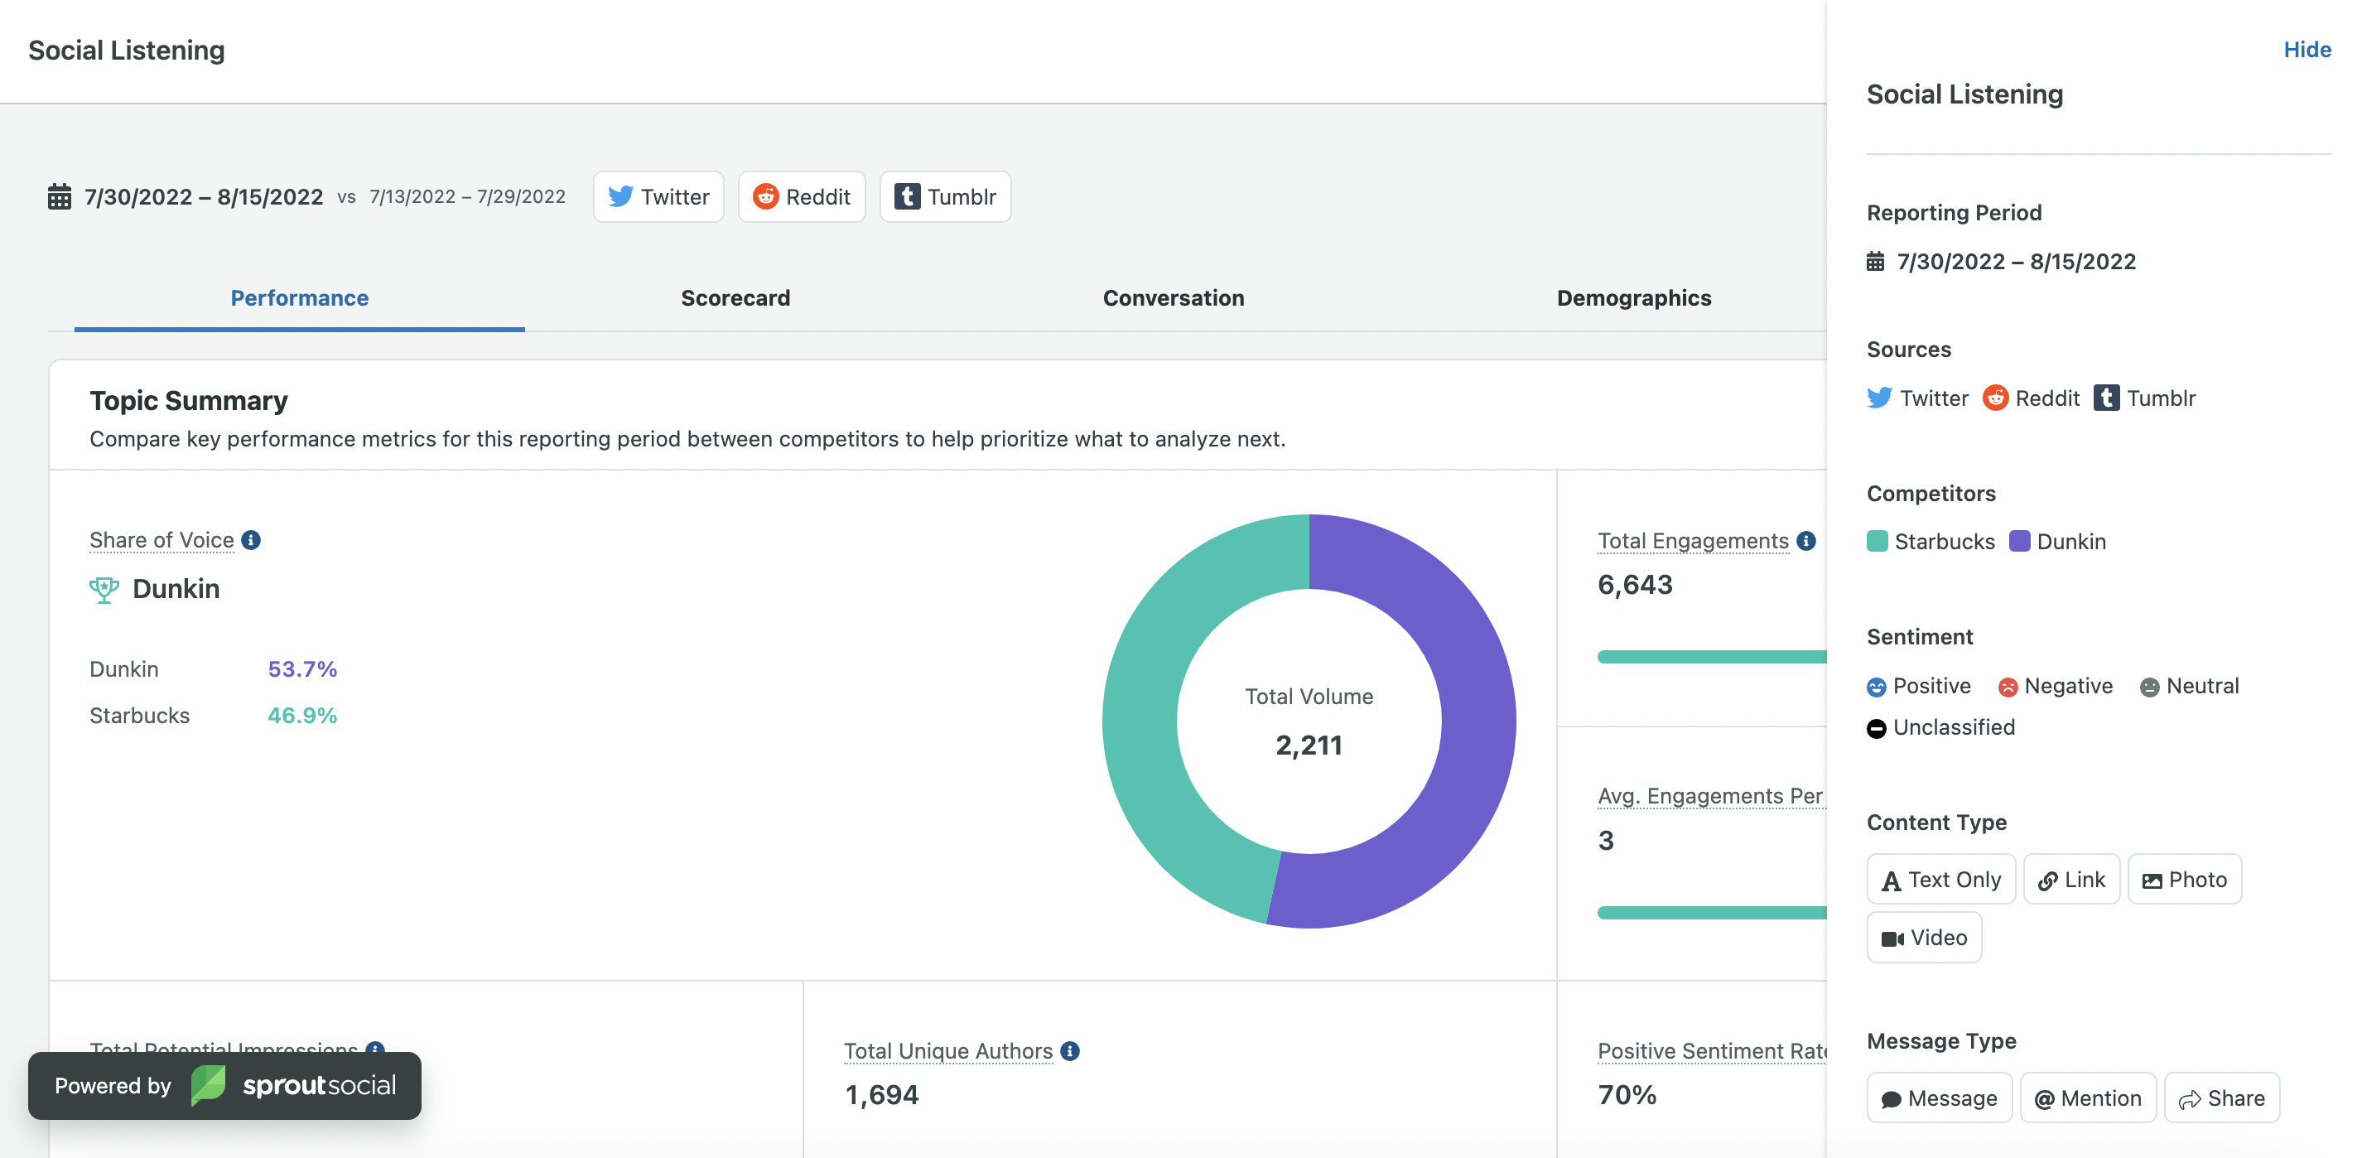Click the Avg. Engagements teal progress bar

pyautogui.click(x=1712, y=912)
